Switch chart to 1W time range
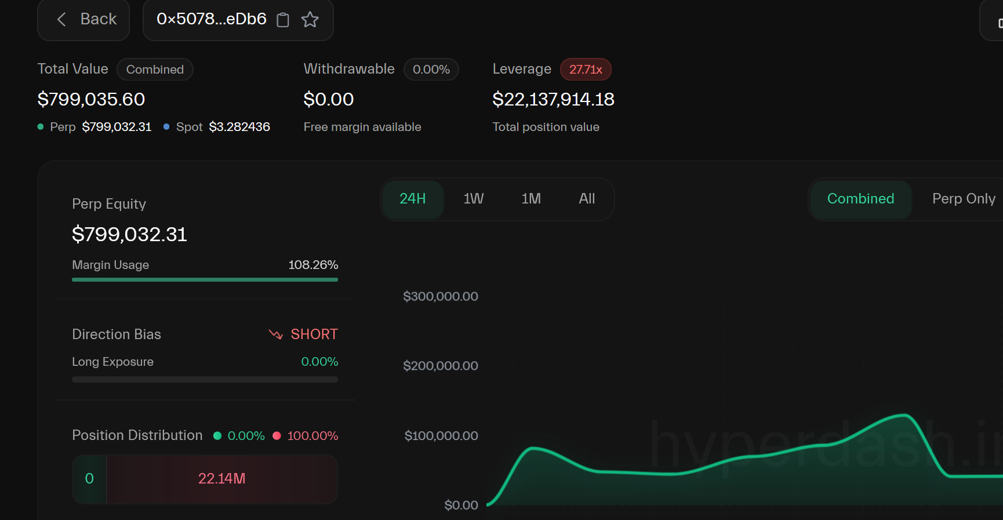Screen dimensions: 1003x520 (x=474, y=199)
